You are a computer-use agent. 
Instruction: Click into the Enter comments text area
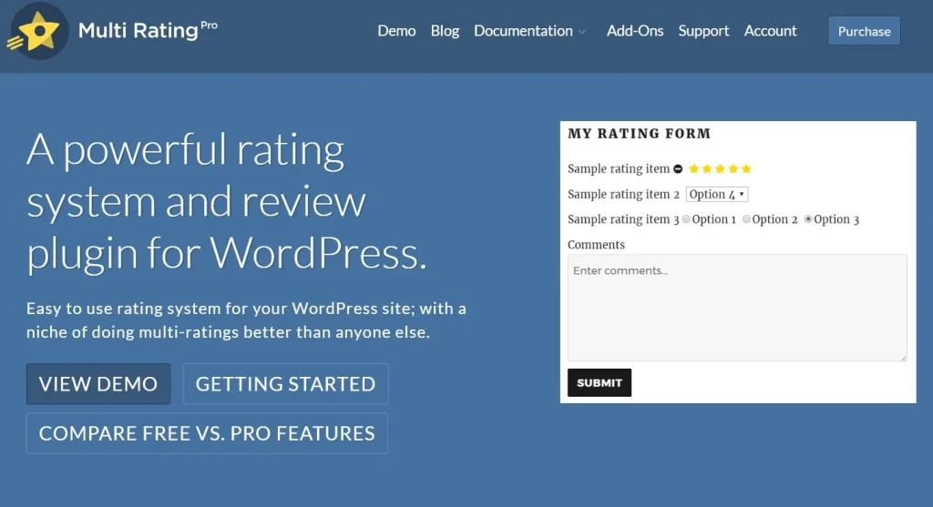point(736,309)
